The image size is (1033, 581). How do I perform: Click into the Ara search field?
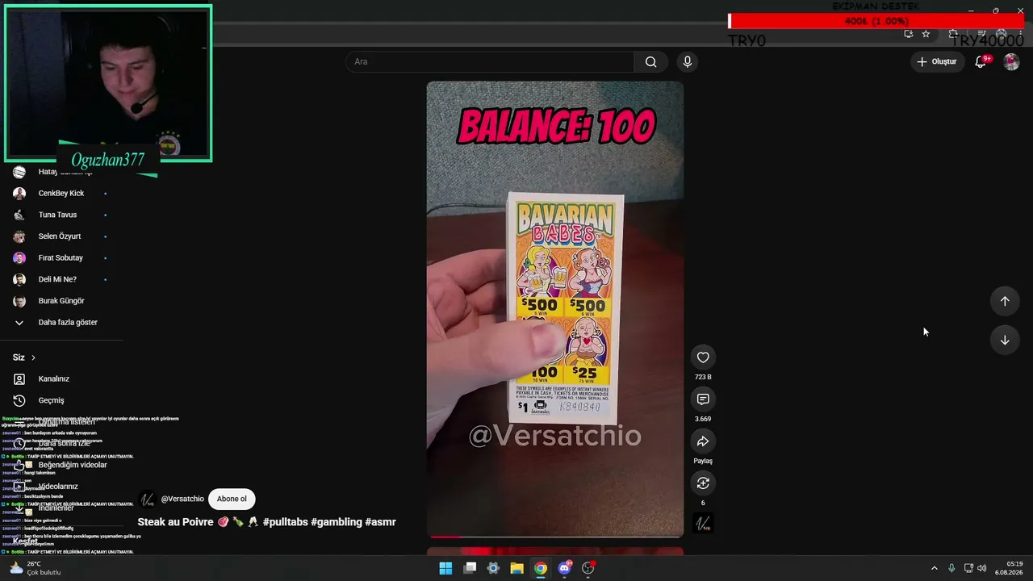pos(490,62)
